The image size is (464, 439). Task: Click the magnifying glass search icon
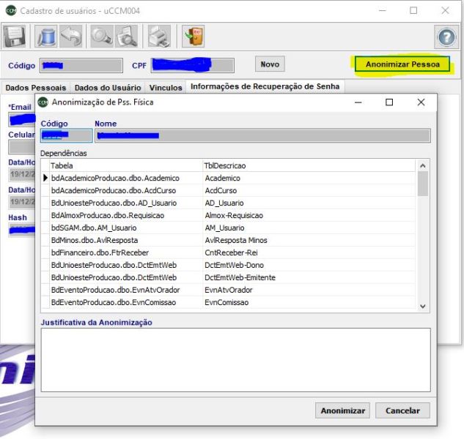tap(102, 37)
